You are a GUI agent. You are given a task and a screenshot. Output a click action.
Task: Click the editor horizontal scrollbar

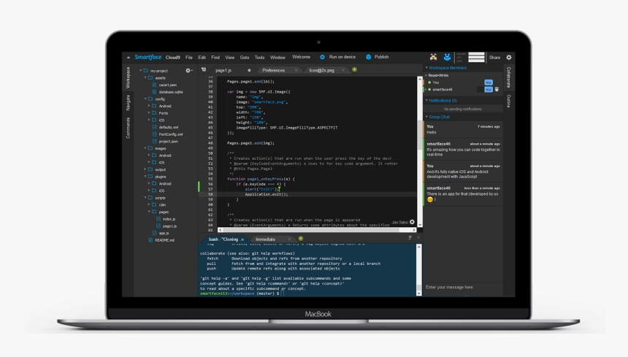pyautogui.click(x=317, y=230)
